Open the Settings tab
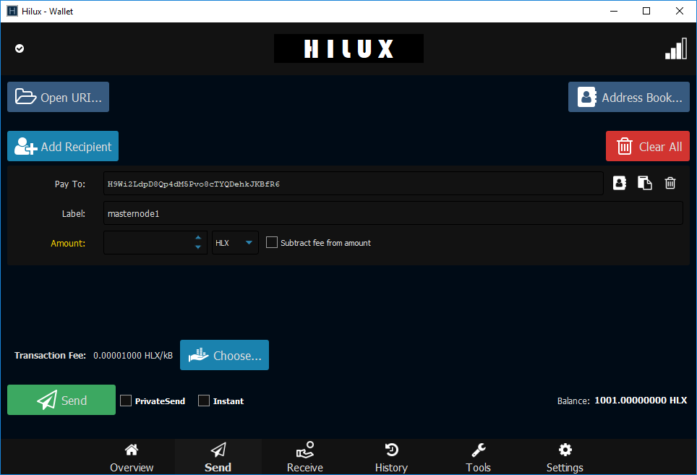Screen dimensions: 697x475 coord(565,457)
